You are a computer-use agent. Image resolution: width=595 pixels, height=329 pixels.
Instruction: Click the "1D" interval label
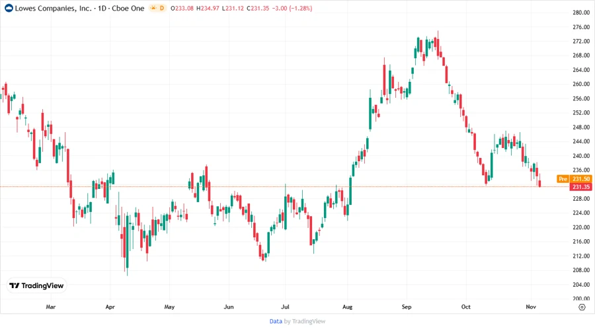click(x=102, y=9)
